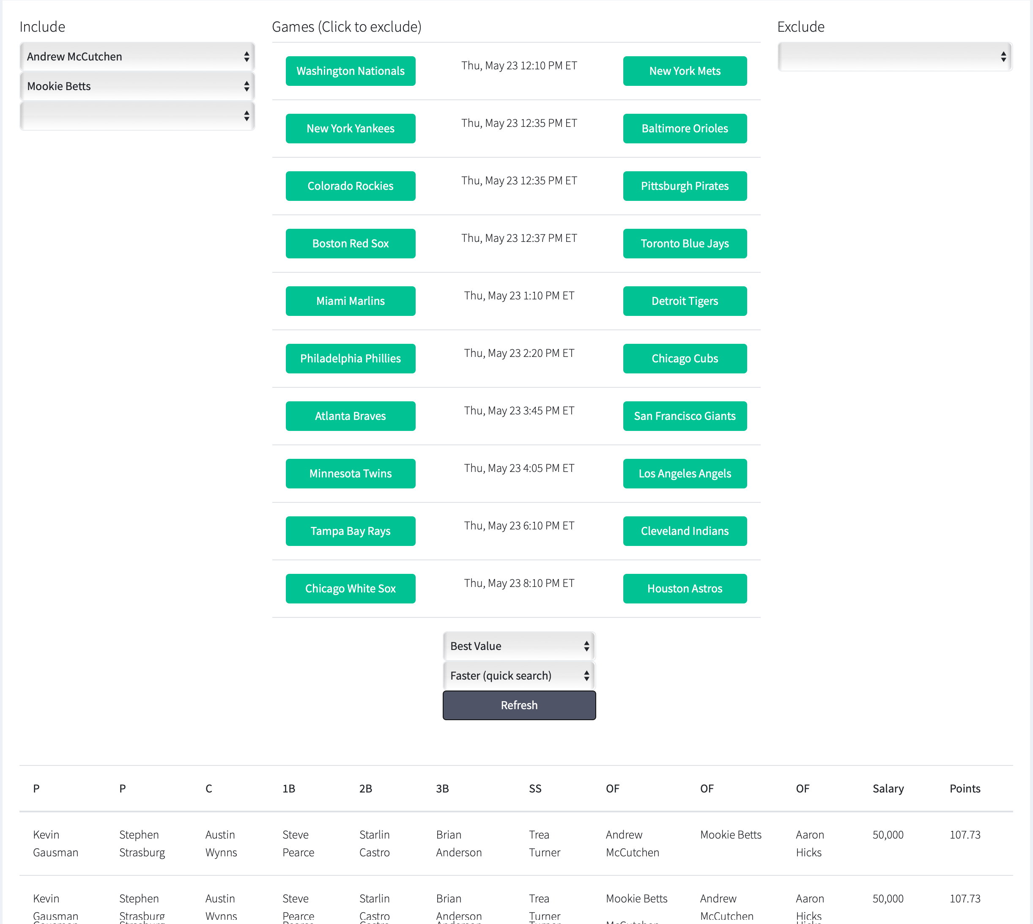This screenshot has height=924, width=1033.
Task: Click the Thu, May 23 12:37 PM ET time
Action: (519, 238)
